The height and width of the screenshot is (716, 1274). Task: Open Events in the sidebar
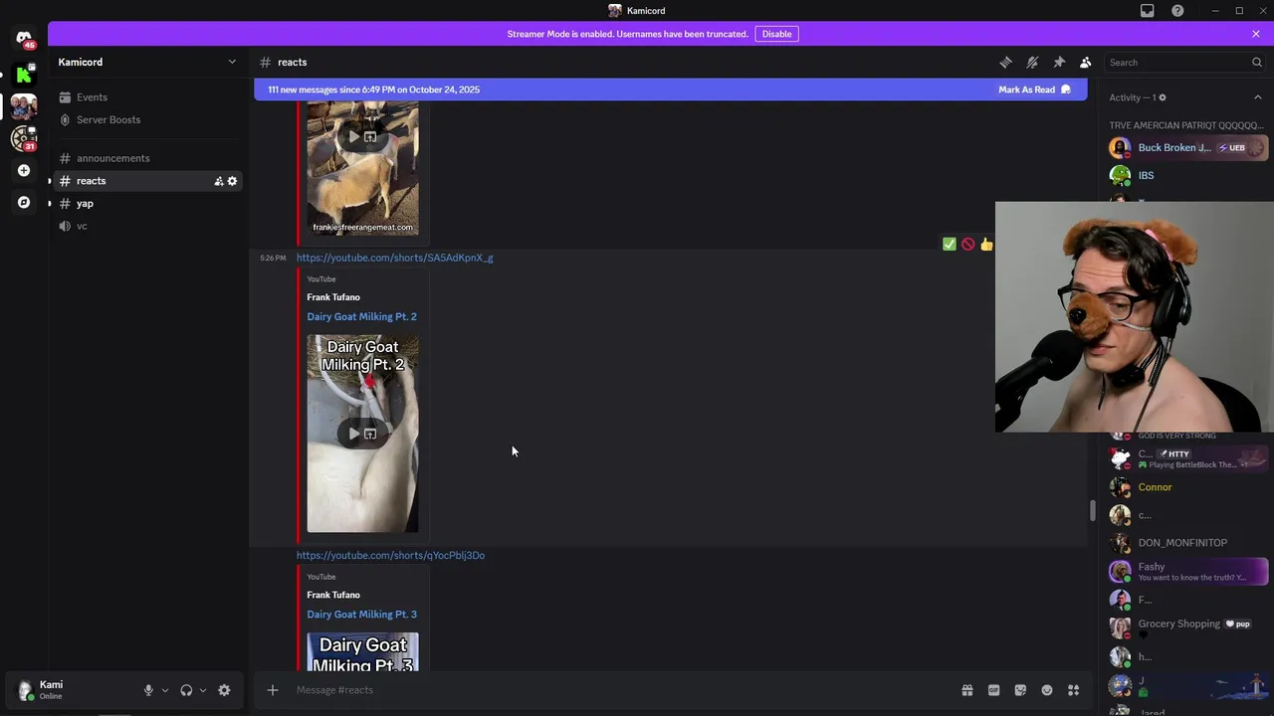tap(149, 96)
